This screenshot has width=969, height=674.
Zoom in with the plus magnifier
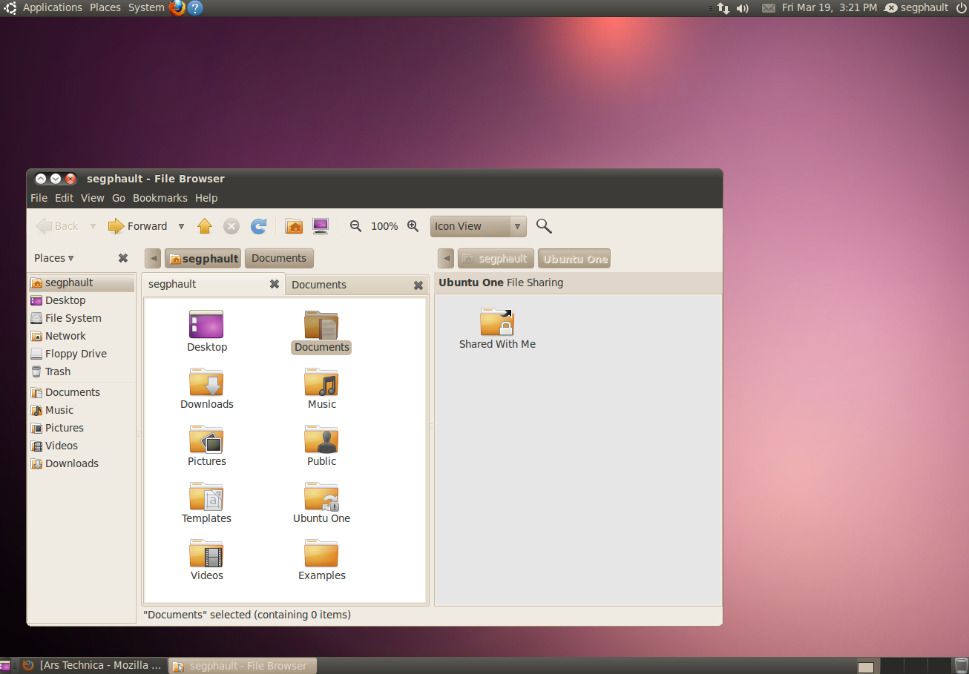pos(413,226)
